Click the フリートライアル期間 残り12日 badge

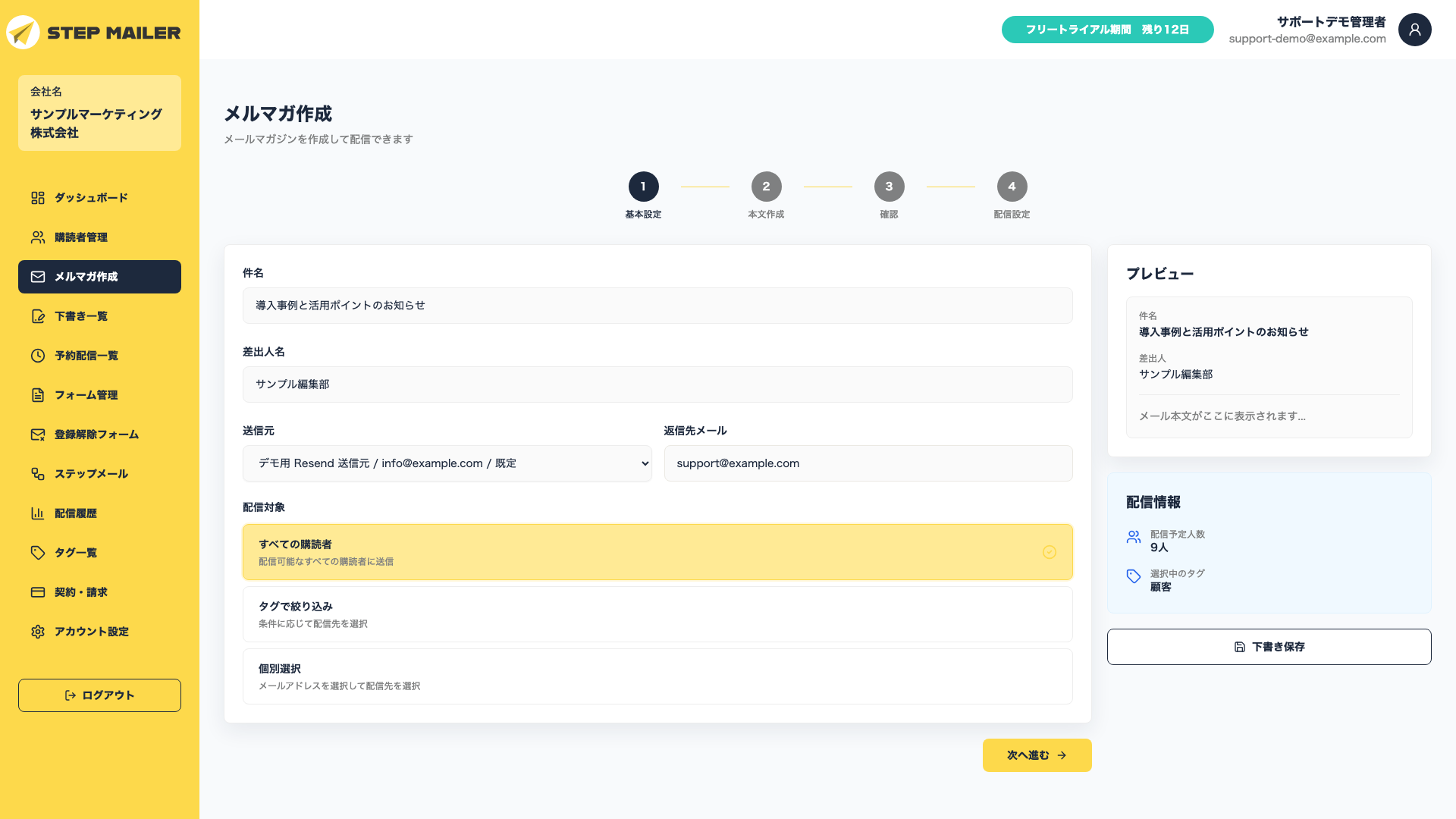[x=1107, y=30]
